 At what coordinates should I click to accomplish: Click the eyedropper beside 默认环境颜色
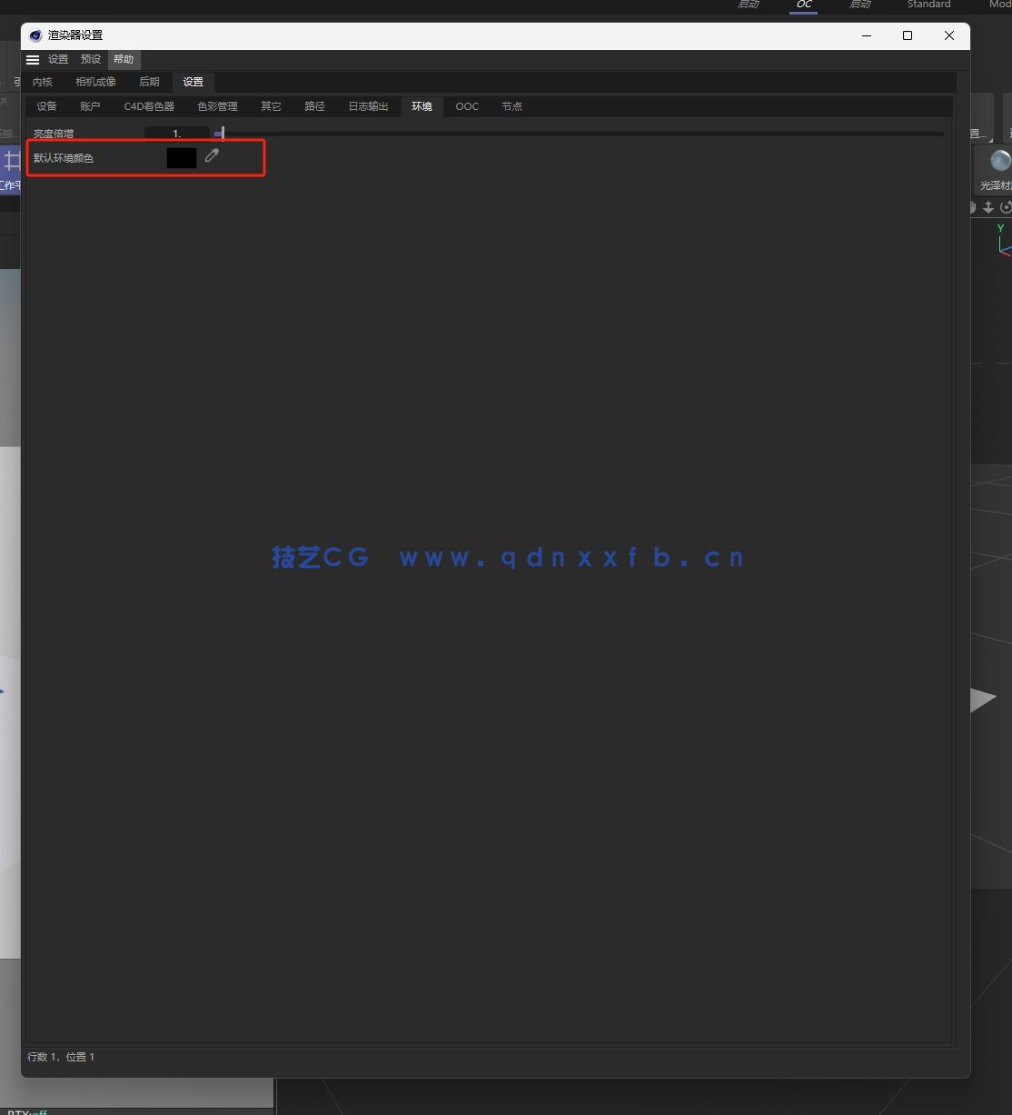(x=212, y=156)
